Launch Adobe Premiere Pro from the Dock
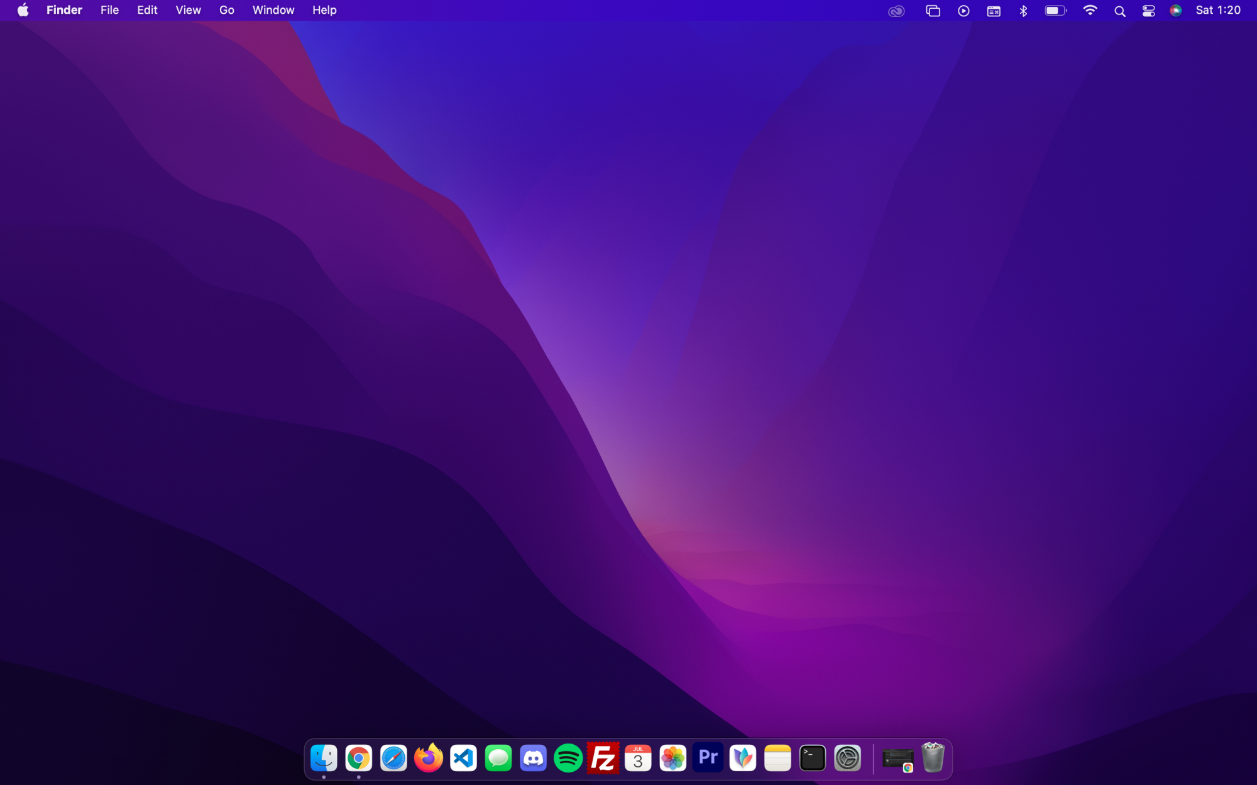 pyautogui.click(x=708, y=757)
